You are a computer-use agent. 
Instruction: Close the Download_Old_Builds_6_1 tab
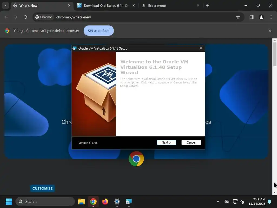[x=134, y=5]
